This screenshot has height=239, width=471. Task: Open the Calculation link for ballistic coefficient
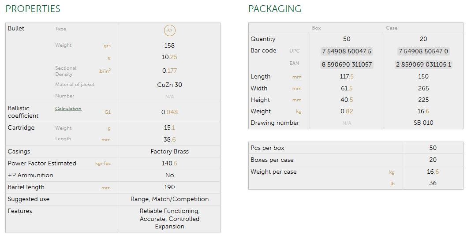(x=68, y=108)
